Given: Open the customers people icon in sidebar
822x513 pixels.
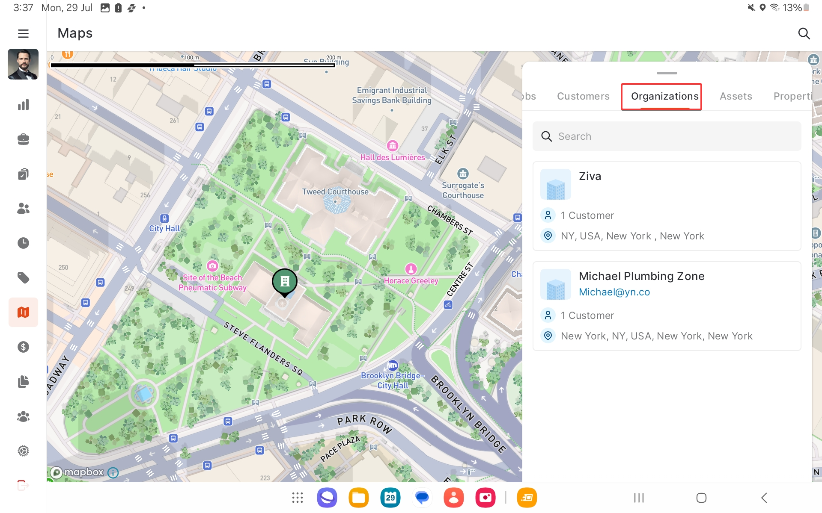Looking at the screenshot, I should (x=23, y=209).
